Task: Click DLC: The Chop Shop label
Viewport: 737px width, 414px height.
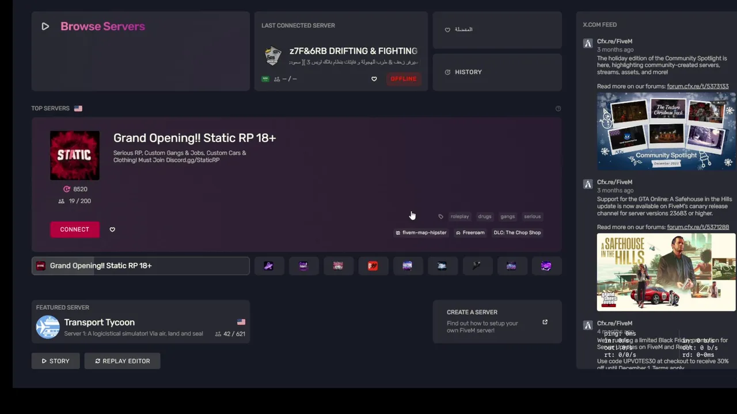Action: 517,233
